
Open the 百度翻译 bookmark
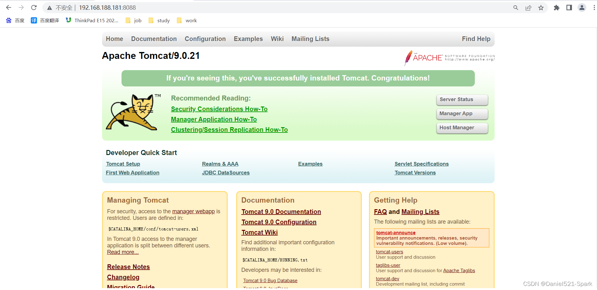pyautogui.click(x=45, y=21)
